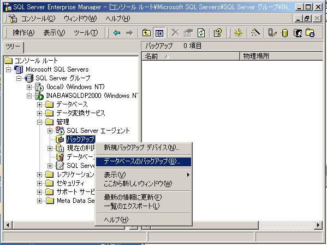The height and width of the screenshot is (245, 327).
Task: Click the New Login toolbar icon
Action: coord(298,33)
